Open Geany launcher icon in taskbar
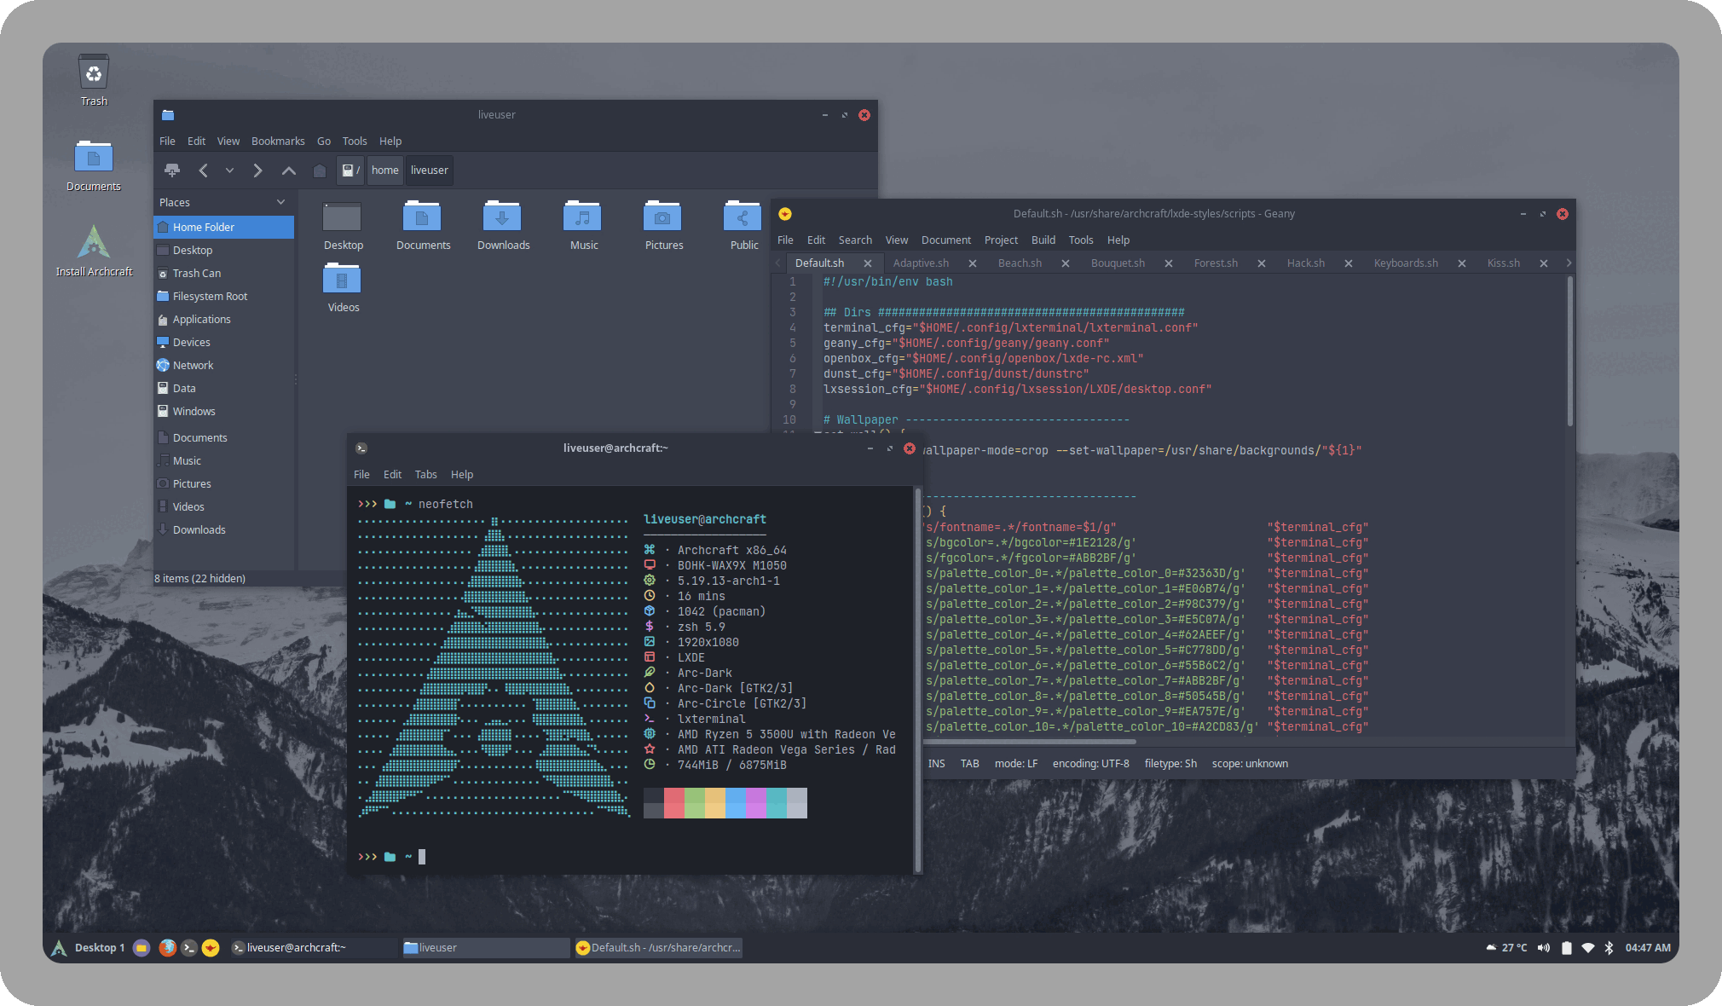1722x1006 pixels. click(211, 947)
